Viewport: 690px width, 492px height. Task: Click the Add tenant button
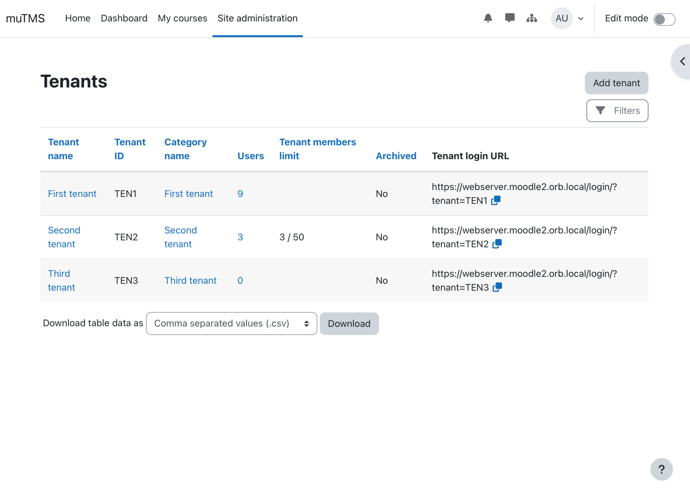616,83
